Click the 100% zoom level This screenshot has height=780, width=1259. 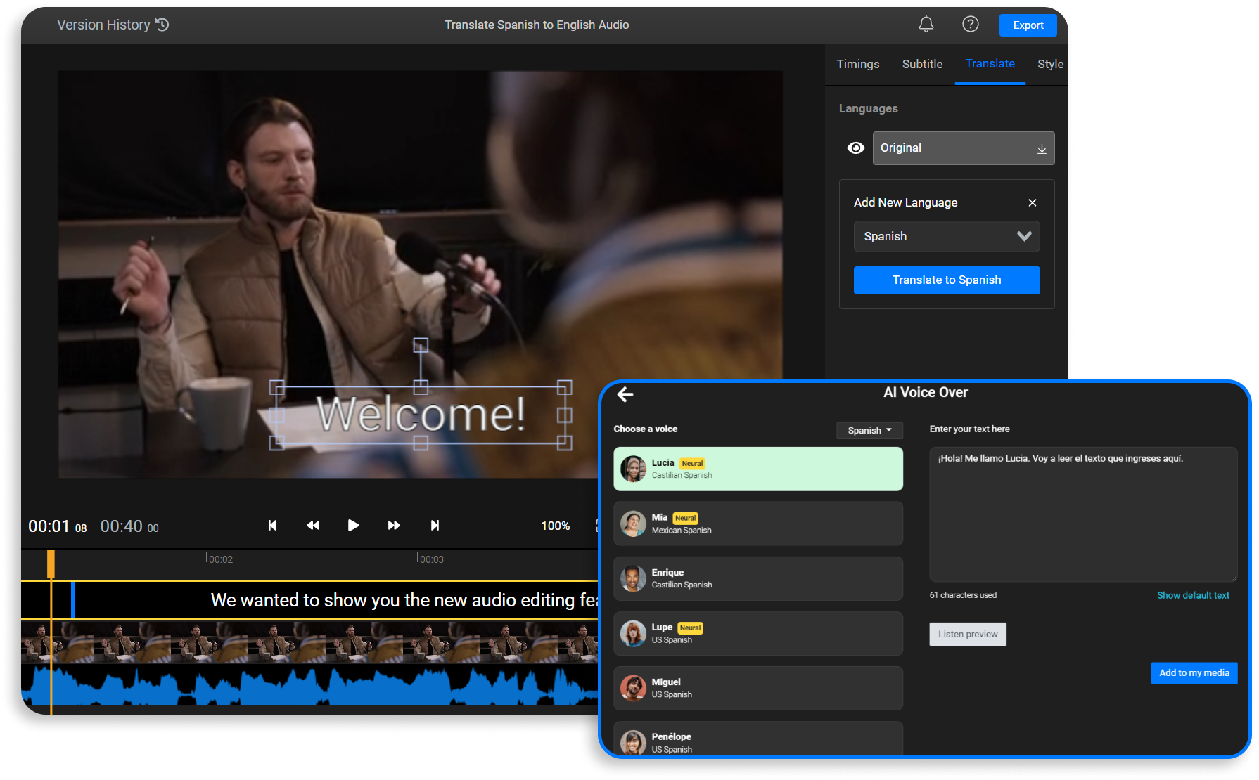click(x=555, y=526)
